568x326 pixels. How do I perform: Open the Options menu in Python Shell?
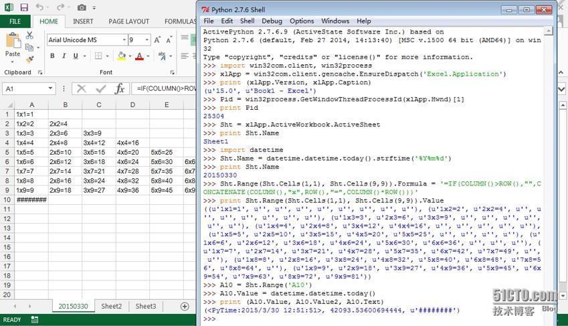(x=302, y=21)
